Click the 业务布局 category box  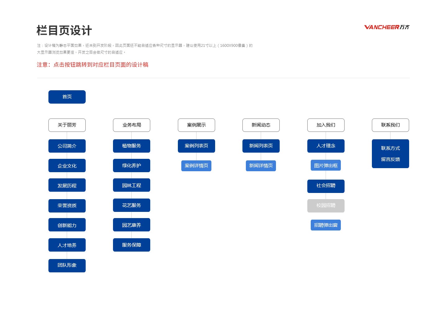click(x=132, y=125)
